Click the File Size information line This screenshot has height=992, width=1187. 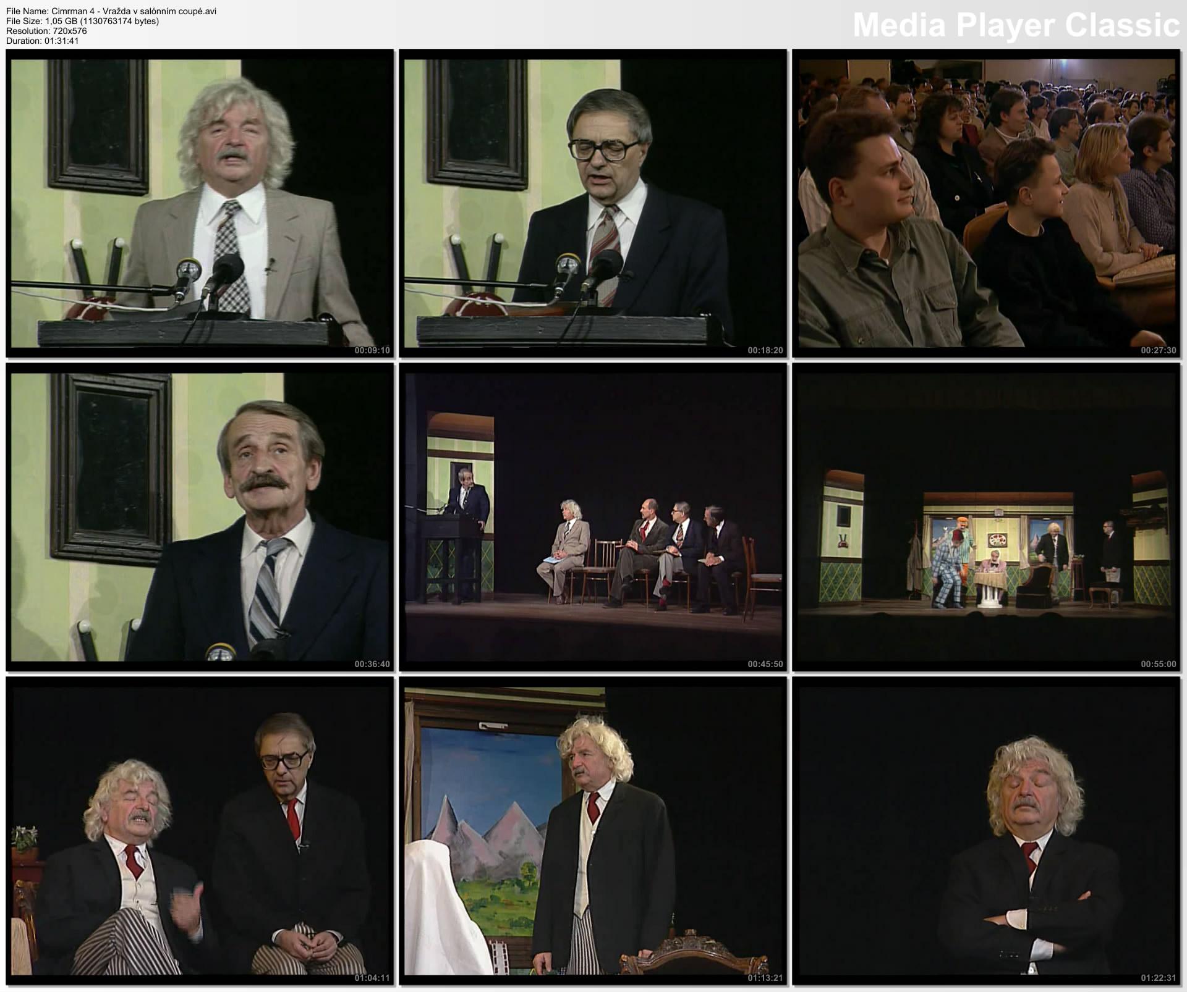(x=82, y=21)
